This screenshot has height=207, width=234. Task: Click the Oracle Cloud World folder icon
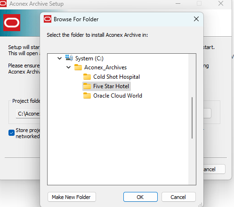pos(87,96)
